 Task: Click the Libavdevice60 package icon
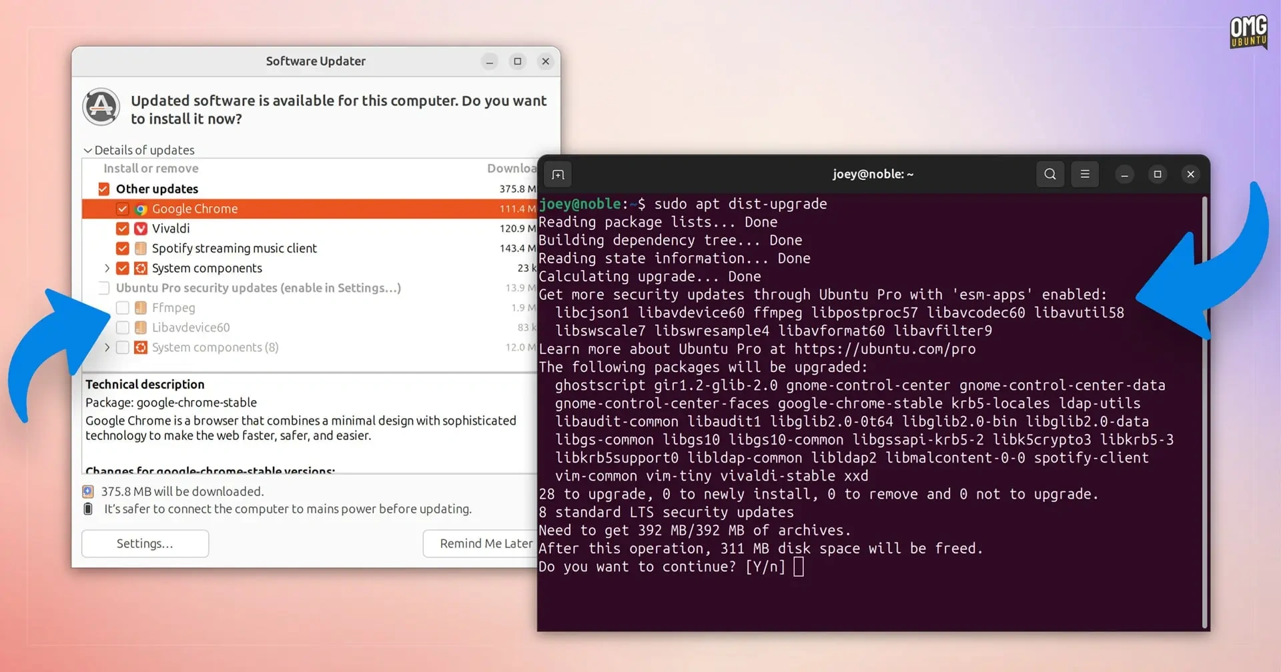click(x=141, y=328)
